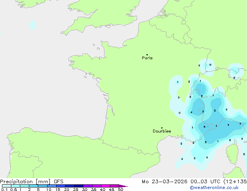Click the black dot marking Dourbies
247x191 pixels.
click(x=162, y=128)
